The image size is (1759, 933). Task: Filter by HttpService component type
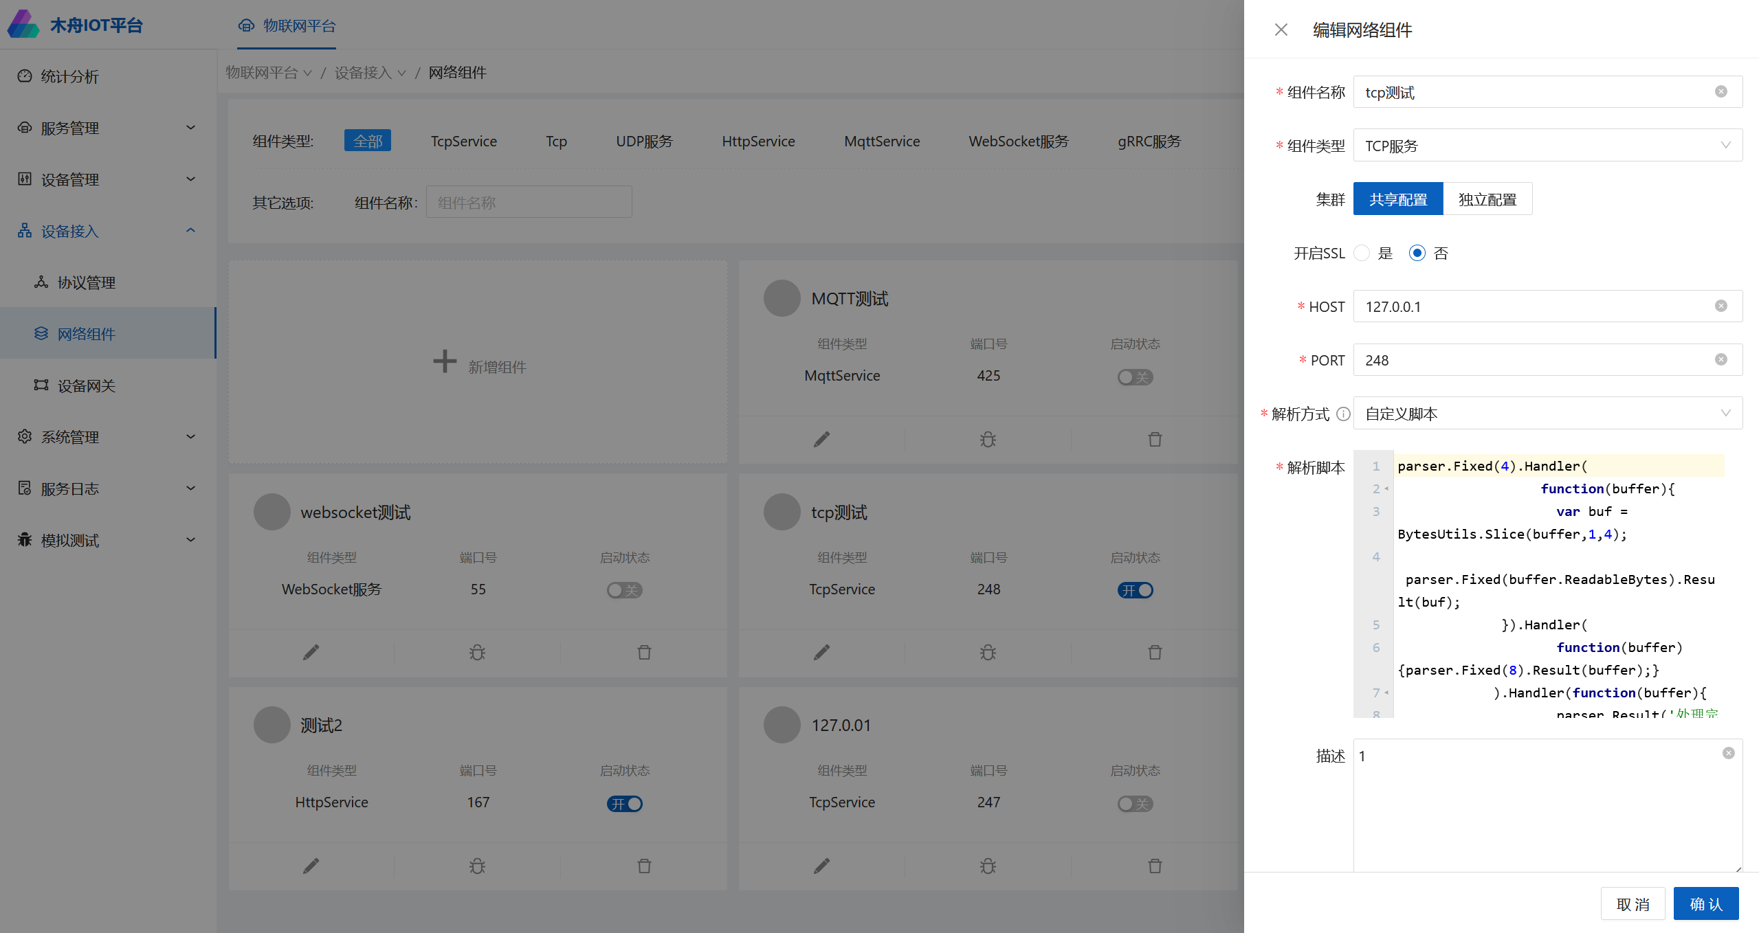758,141
